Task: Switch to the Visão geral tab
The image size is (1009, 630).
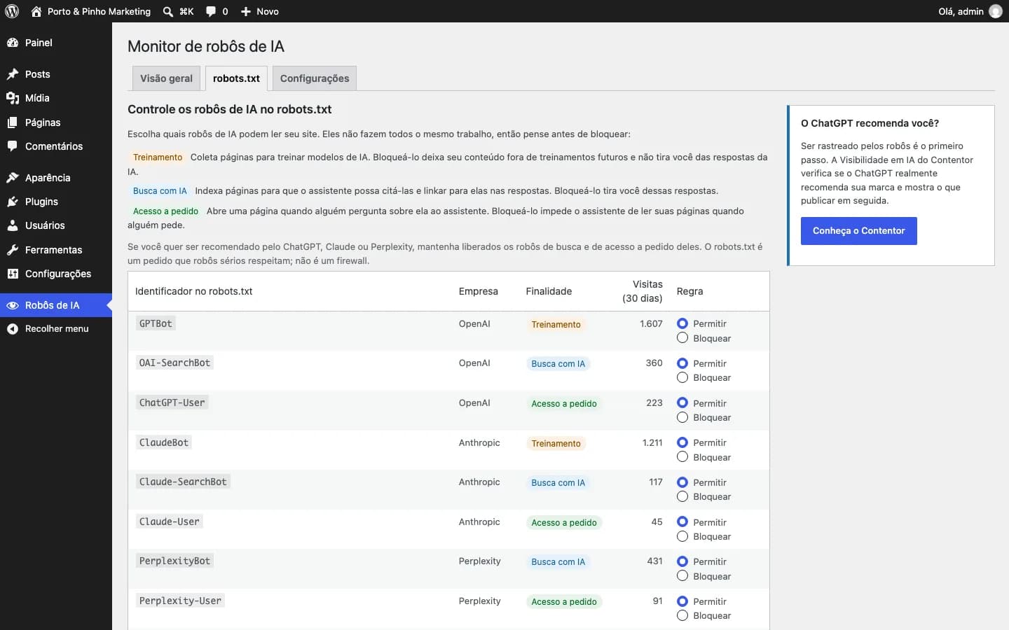Action: click(166, 78)
